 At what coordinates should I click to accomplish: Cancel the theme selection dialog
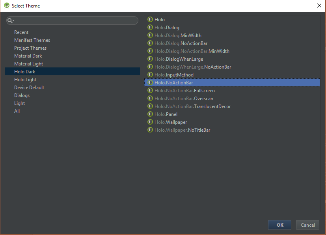307,225
